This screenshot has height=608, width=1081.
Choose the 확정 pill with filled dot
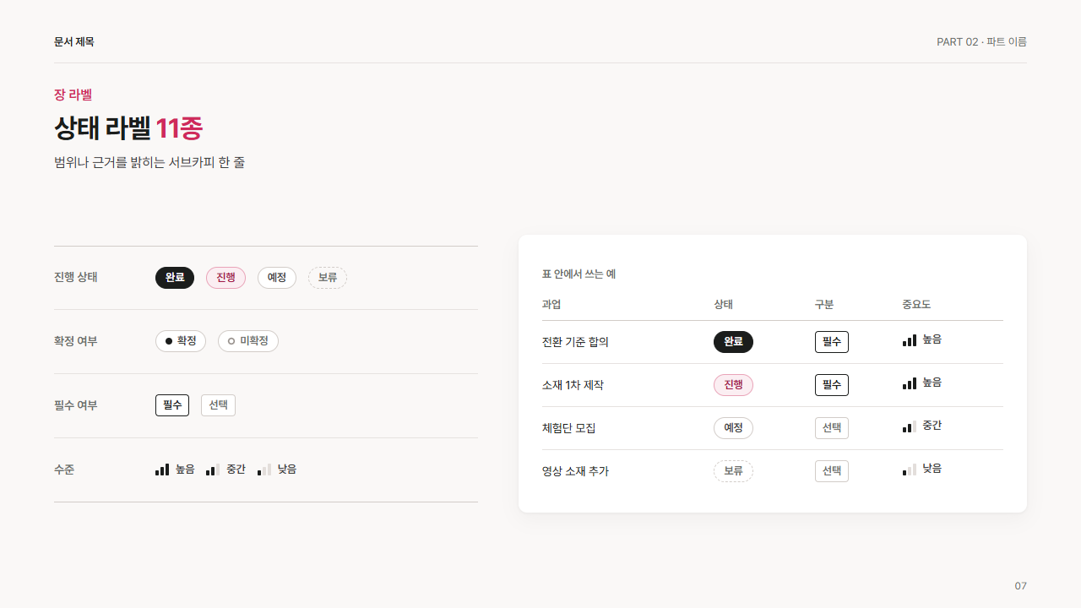pyautogui.click(x=181, y=341)
